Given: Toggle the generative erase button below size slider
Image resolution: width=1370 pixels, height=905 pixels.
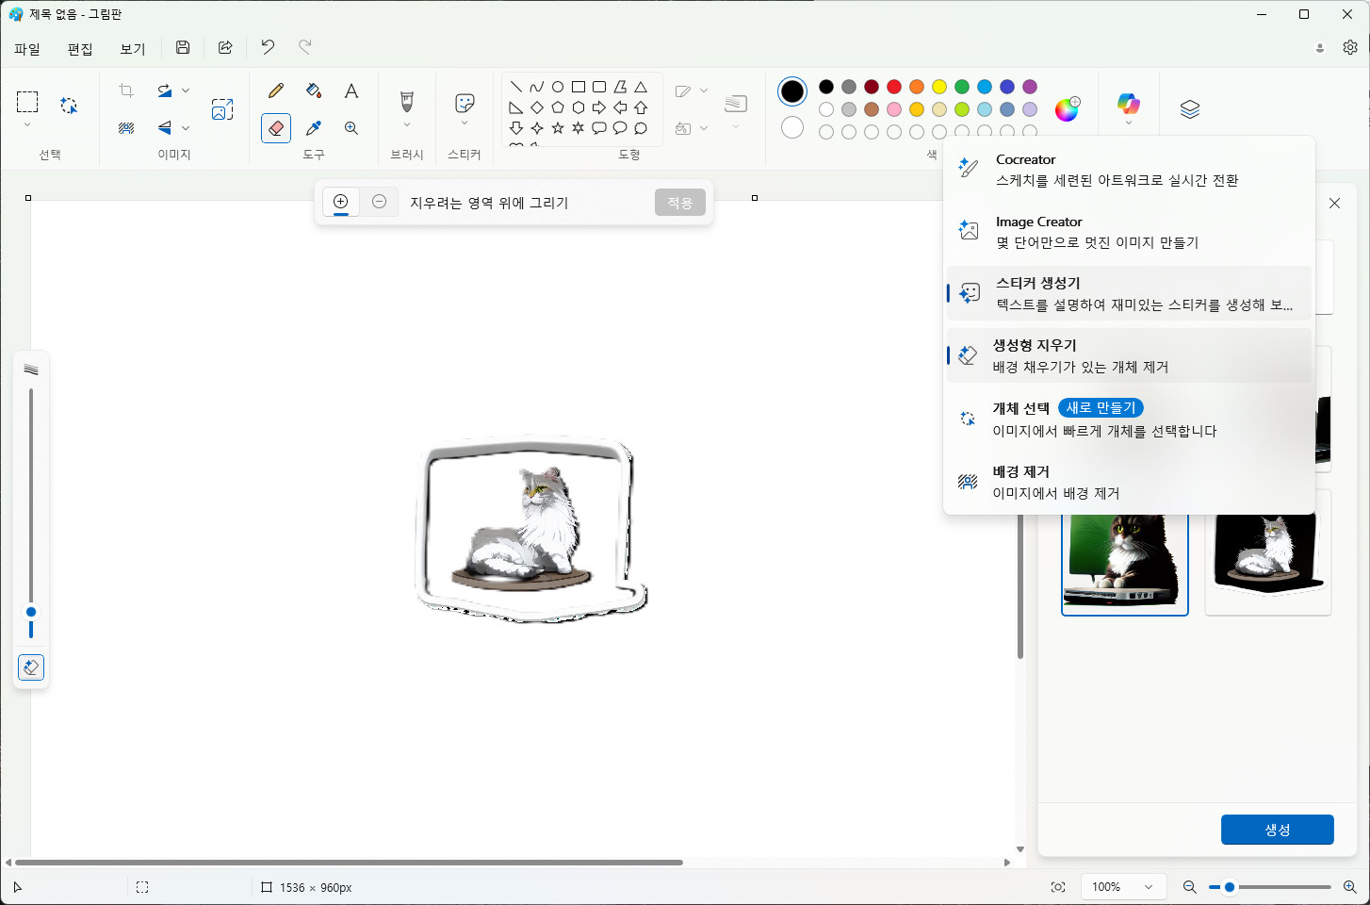Looking at the screenshot, I should [x=31, y=667].
